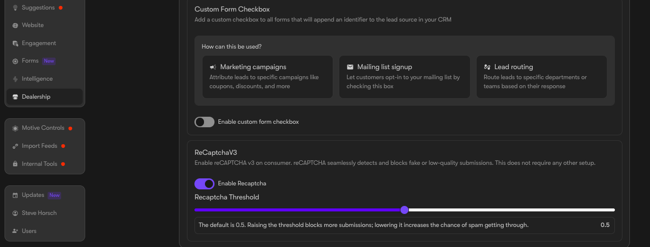The image size is (650, 247).
Task: Select the Engagement icon in sidebar
Action: pos(15,44)
